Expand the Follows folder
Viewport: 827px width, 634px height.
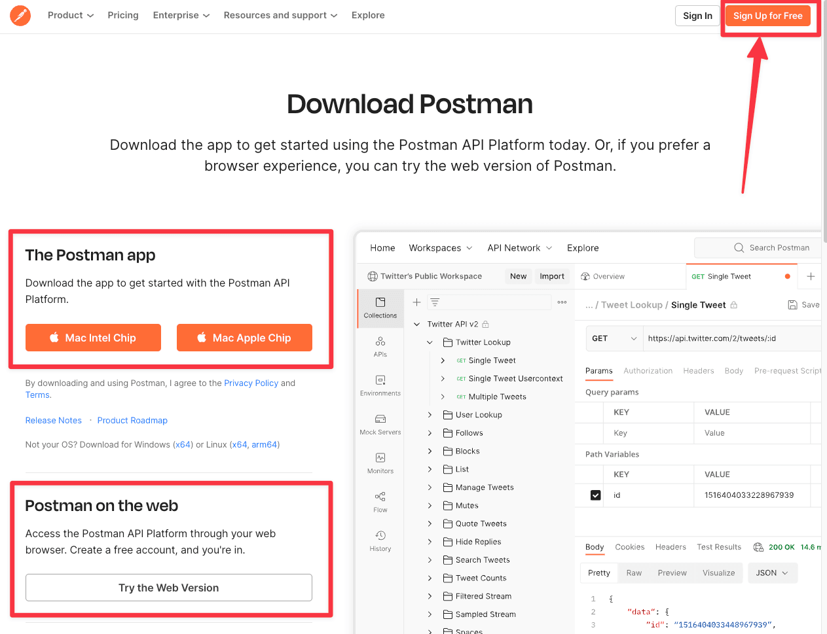tap(430, 433)
